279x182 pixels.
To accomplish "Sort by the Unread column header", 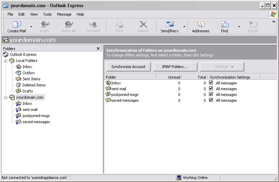I will click(x=169, y=77).
